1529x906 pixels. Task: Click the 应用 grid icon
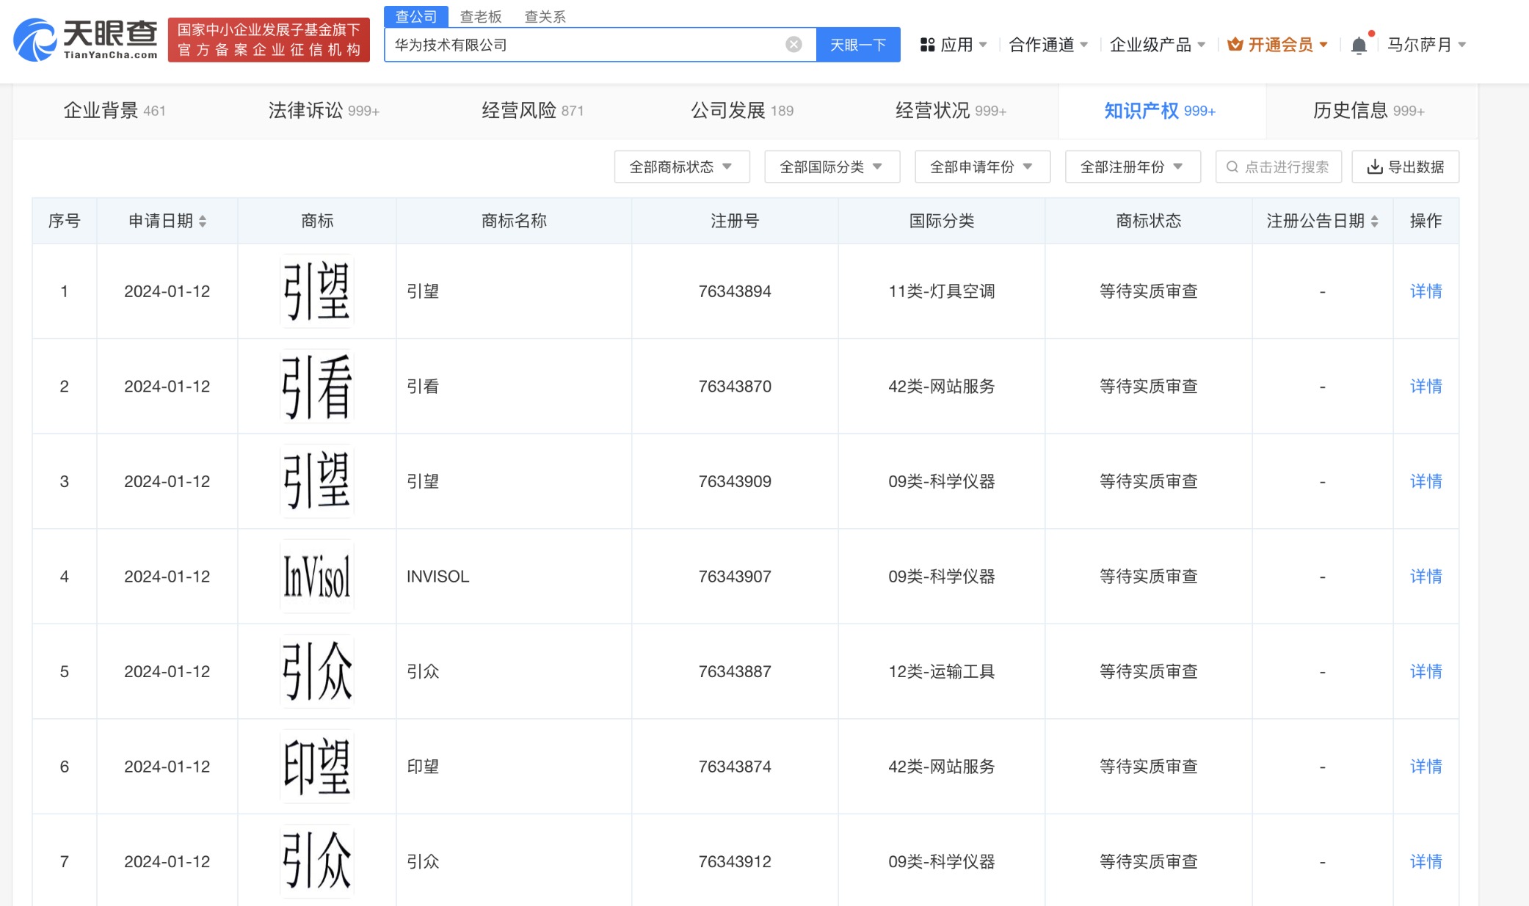927,45
